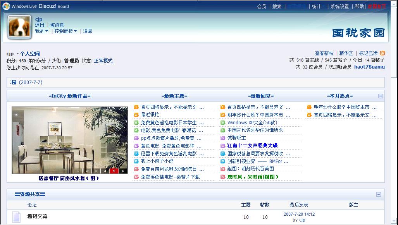Click the Windows Live logo icon
The width and height of the screenshot is (398, 225).
(x=7, y=6)
